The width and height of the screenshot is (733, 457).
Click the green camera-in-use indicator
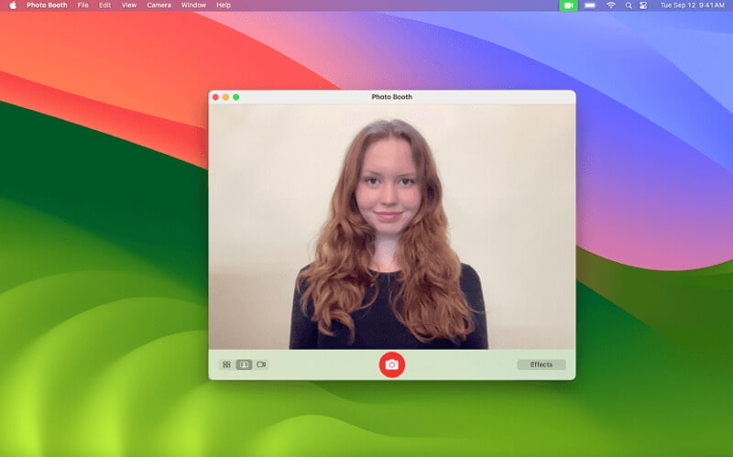point(568,5)
